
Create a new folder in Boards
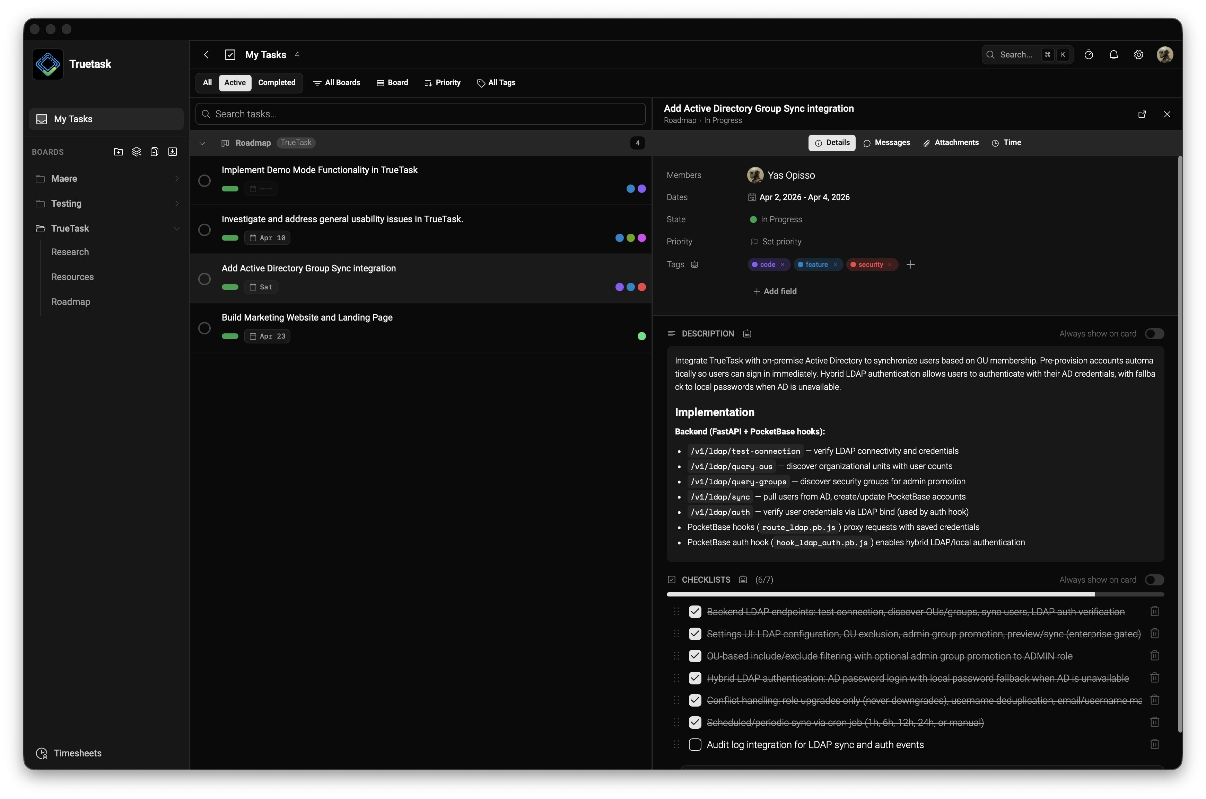coord(119,151)
